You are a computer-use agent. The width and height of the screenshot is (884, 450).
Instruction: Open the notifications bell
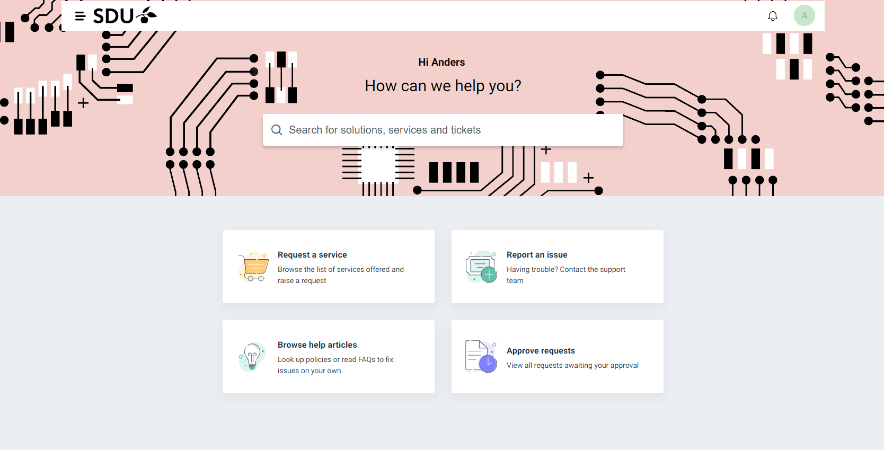[x=773, y=16]
